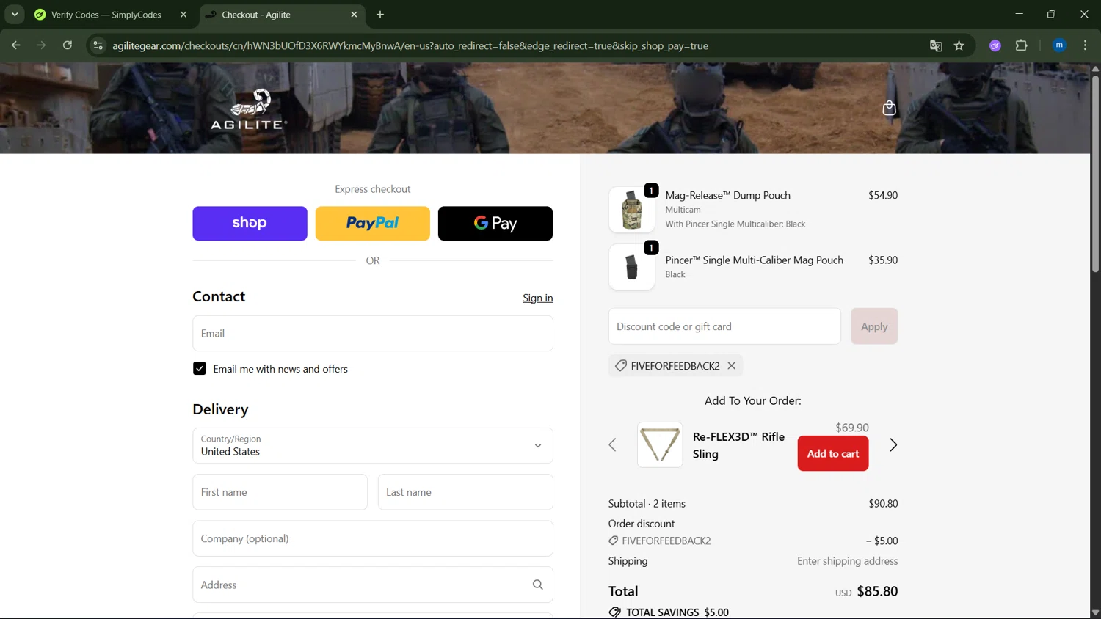Click the browser address bar URL
This screenshot has width=1101, height=619.
[410, 45]
